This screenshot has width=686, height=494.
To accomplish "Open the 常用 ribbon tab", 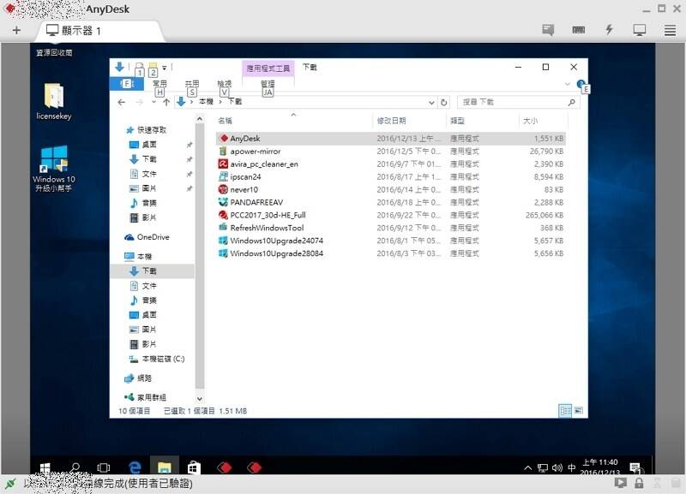I will pos(159,83).
